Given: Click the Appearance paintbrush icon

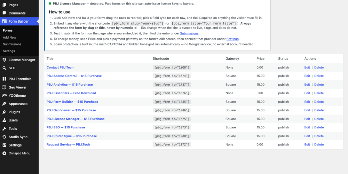Looking at the screenshot, I should [x=4, y=104].
